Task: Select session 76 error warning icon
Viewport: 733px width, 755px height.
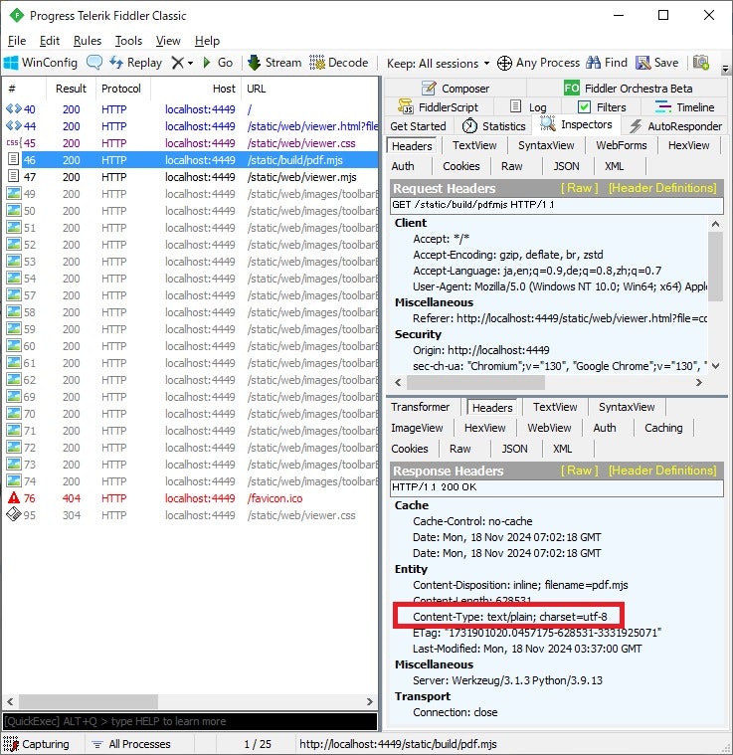Action: 14,498
